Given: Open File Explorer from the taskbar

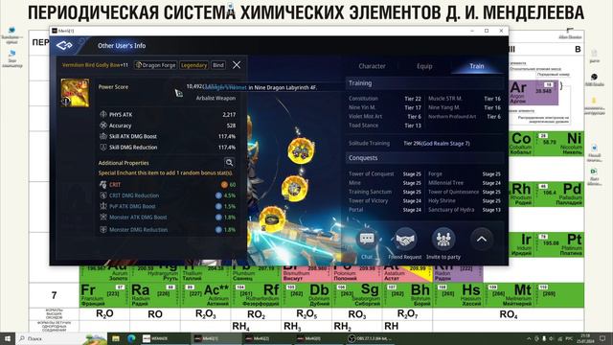Looking at the screenshot, I should click(116, 338).
